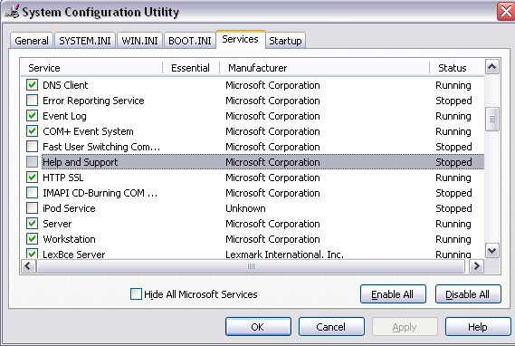Select the LexBce Server row text
The height and width of the screenshot is (346, 515).
pos(74,254)
